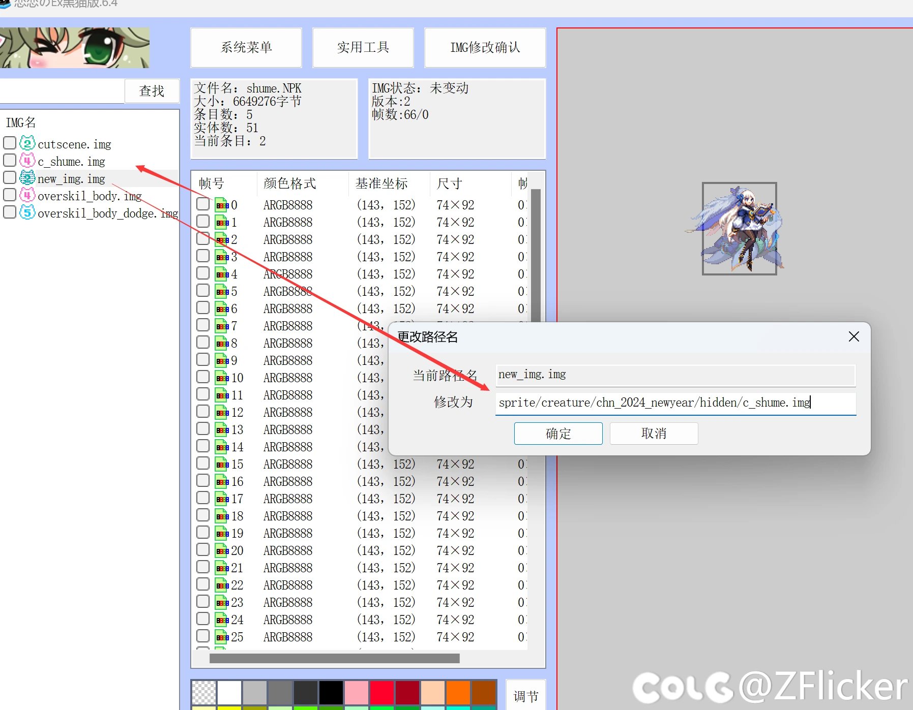Check the overskil_body_dodge.img checkbox
Viewport: 913px width, 710px height.
pos(10,212)
